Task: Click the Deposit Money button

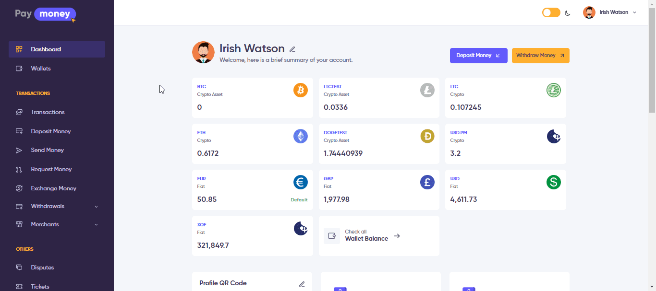Action: click(x=478, y=56)
